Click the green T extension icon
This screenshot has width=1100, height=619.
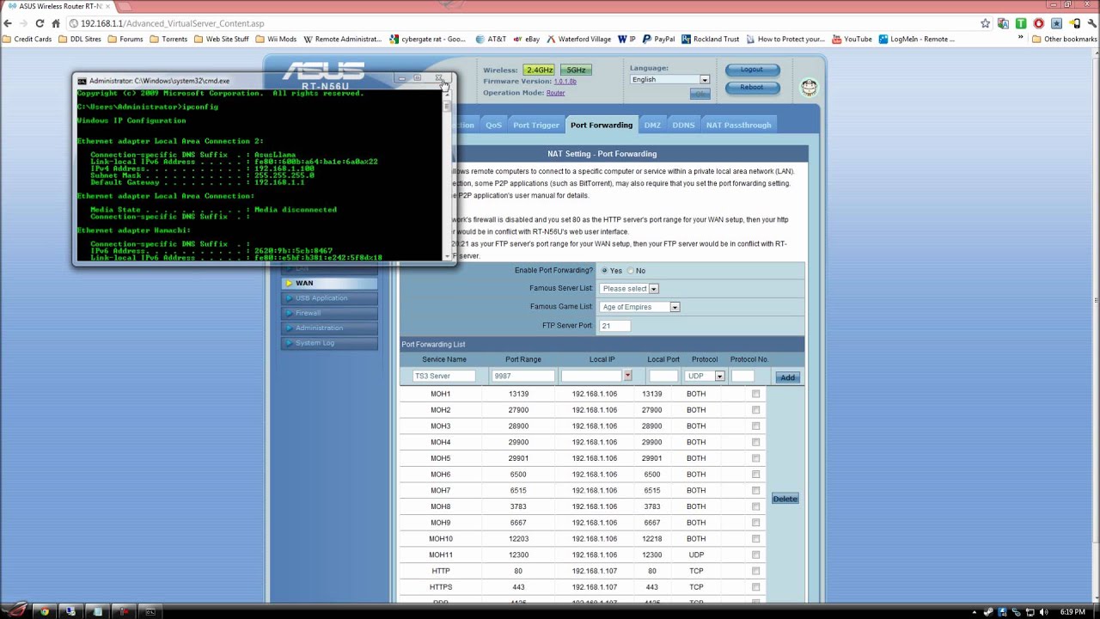(x=1021, y=23)
